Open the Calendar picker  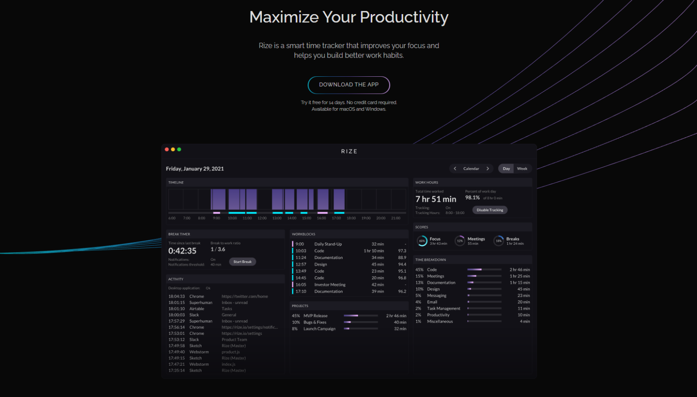click(x=471, y=169)
